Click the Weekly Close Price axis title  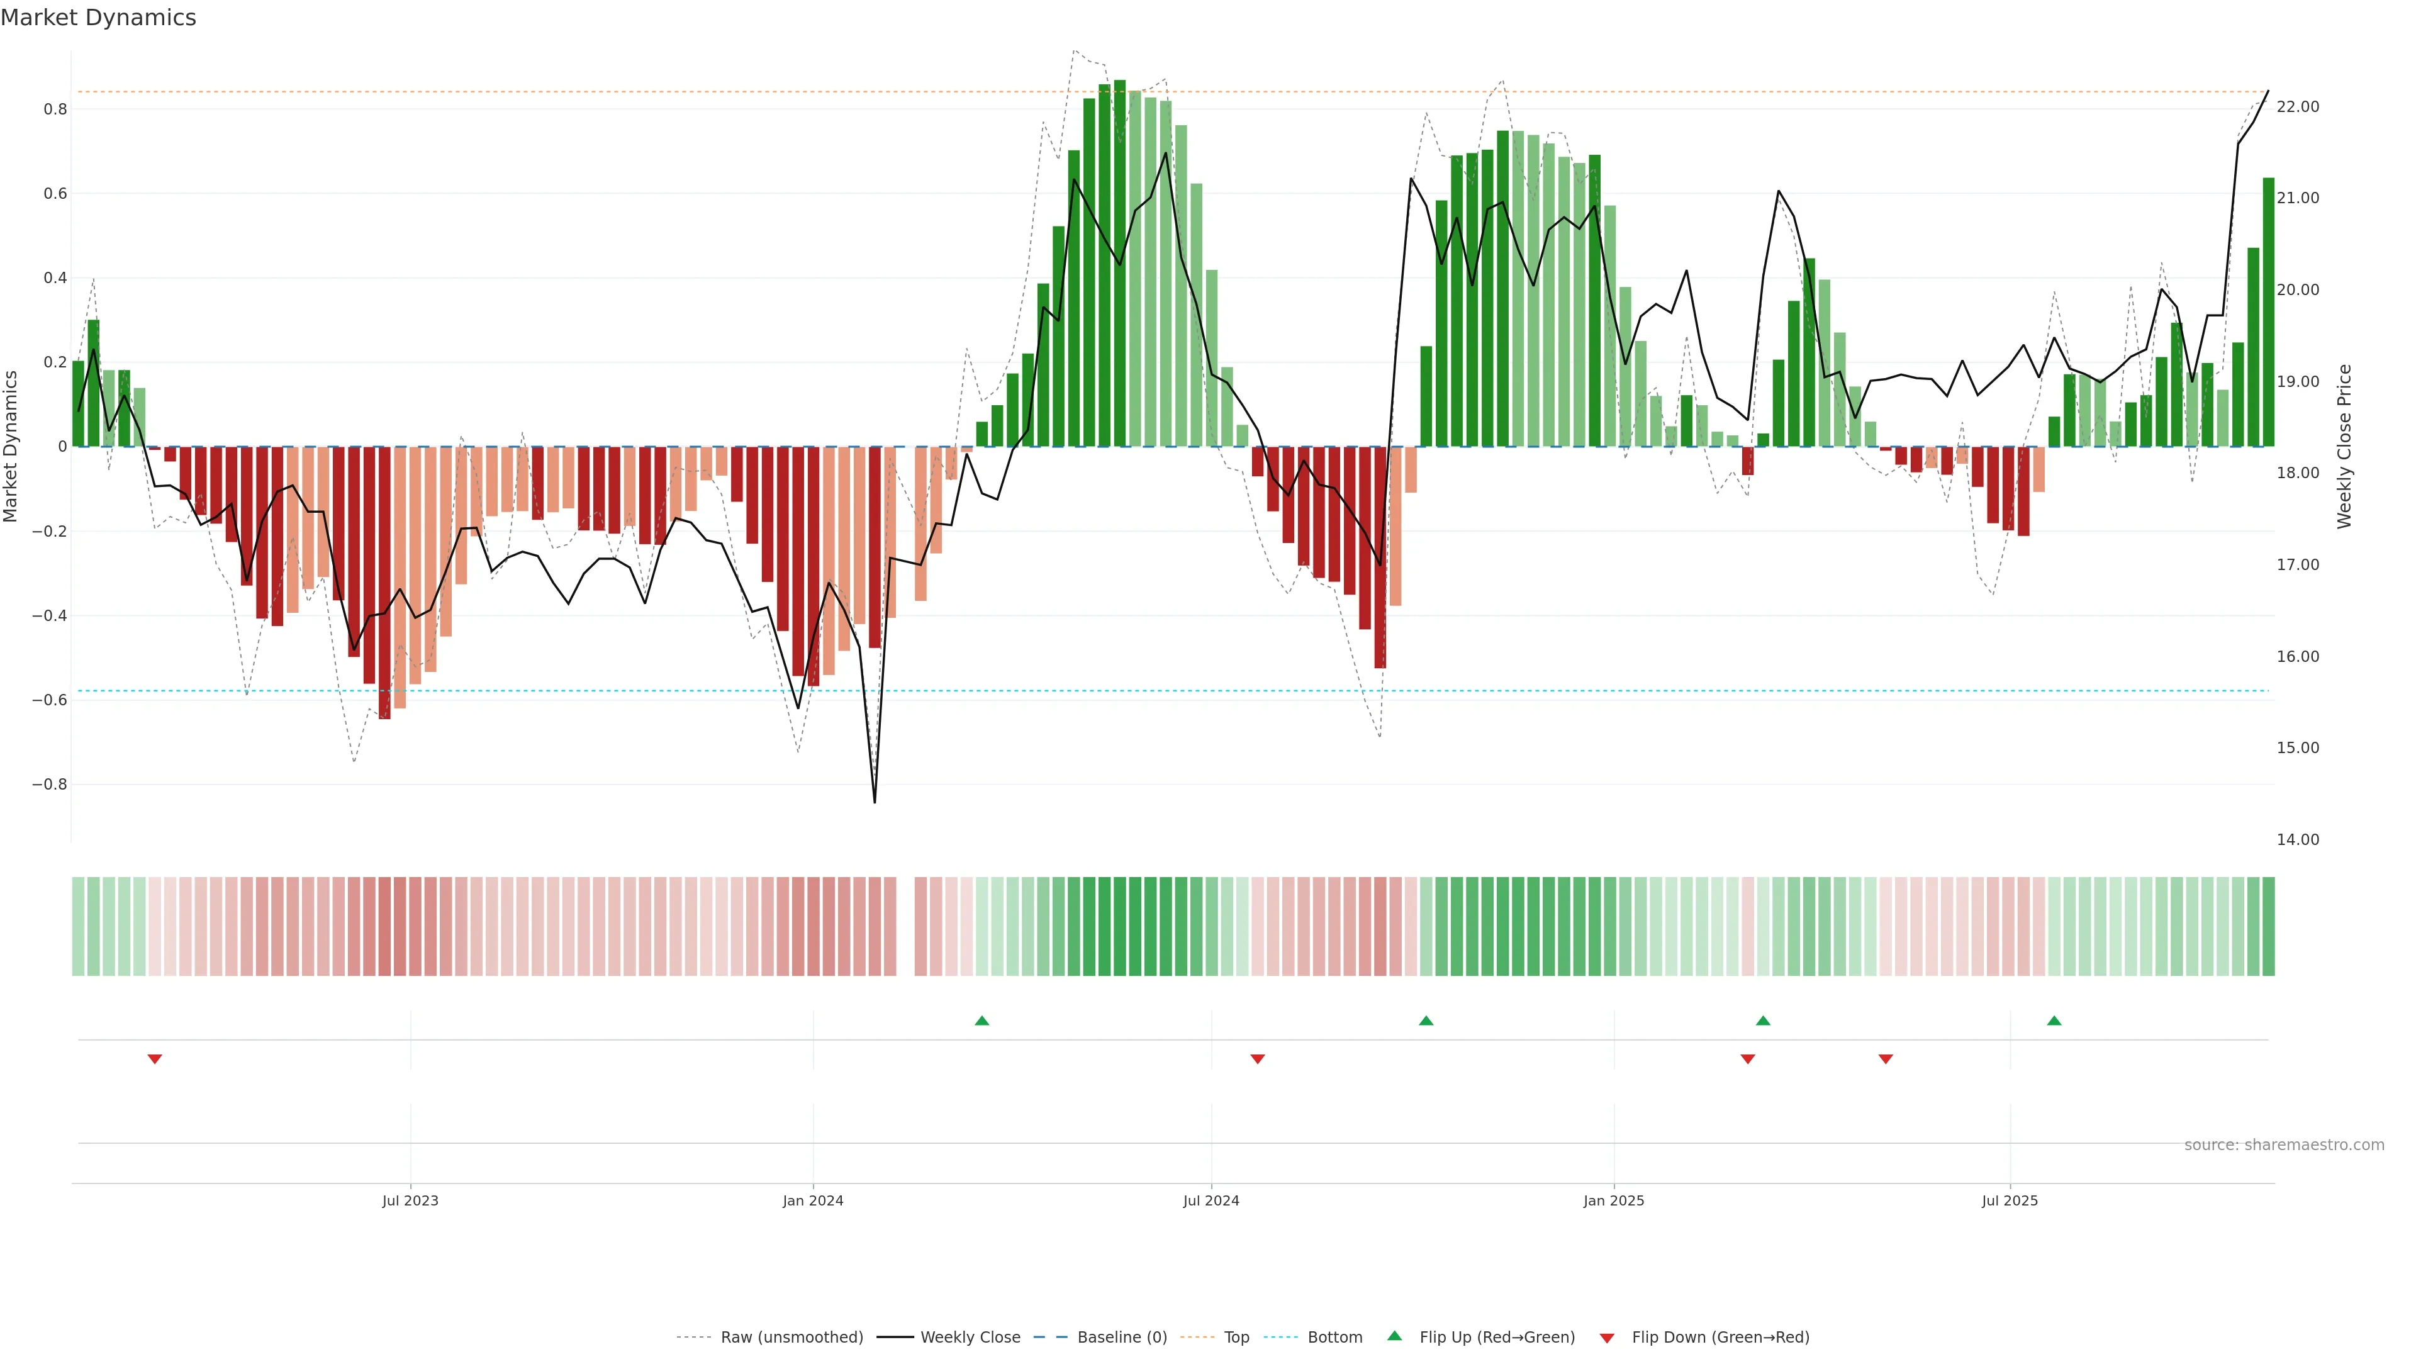2345,447
